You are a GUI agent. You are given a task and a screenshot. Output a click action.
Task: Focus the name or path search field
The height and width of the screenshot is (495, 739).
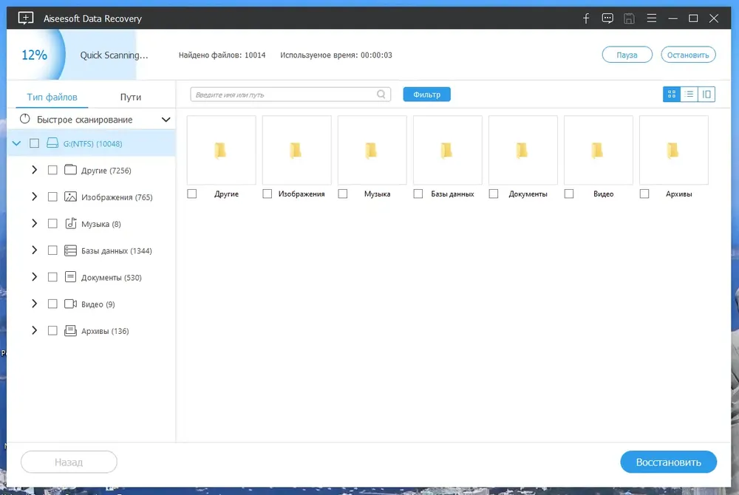pyautogui.click(x=290, y=94)
